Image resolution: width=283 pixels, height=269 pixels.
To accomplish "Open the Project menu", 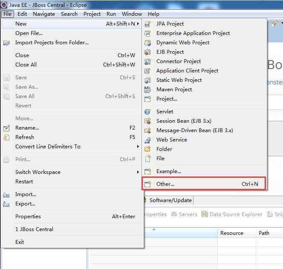I will click(x=92, y=14).
